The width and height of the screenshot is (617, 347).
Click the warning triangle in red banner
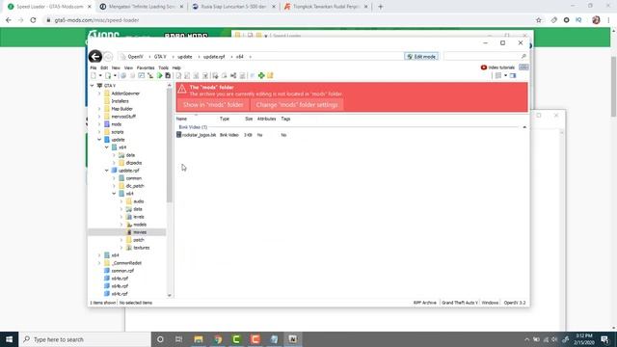[182, 90]
